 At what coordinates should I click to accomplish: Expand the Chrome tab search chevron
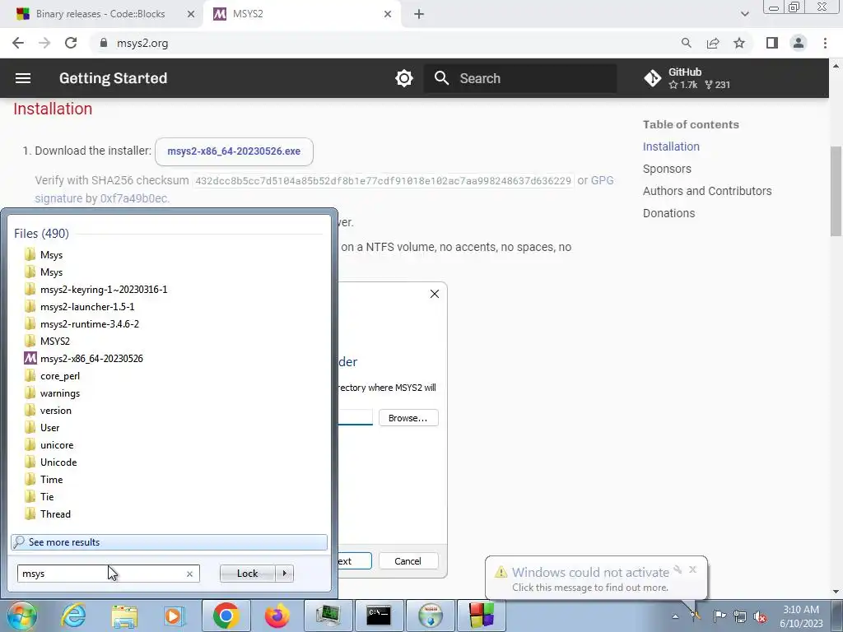744,14
